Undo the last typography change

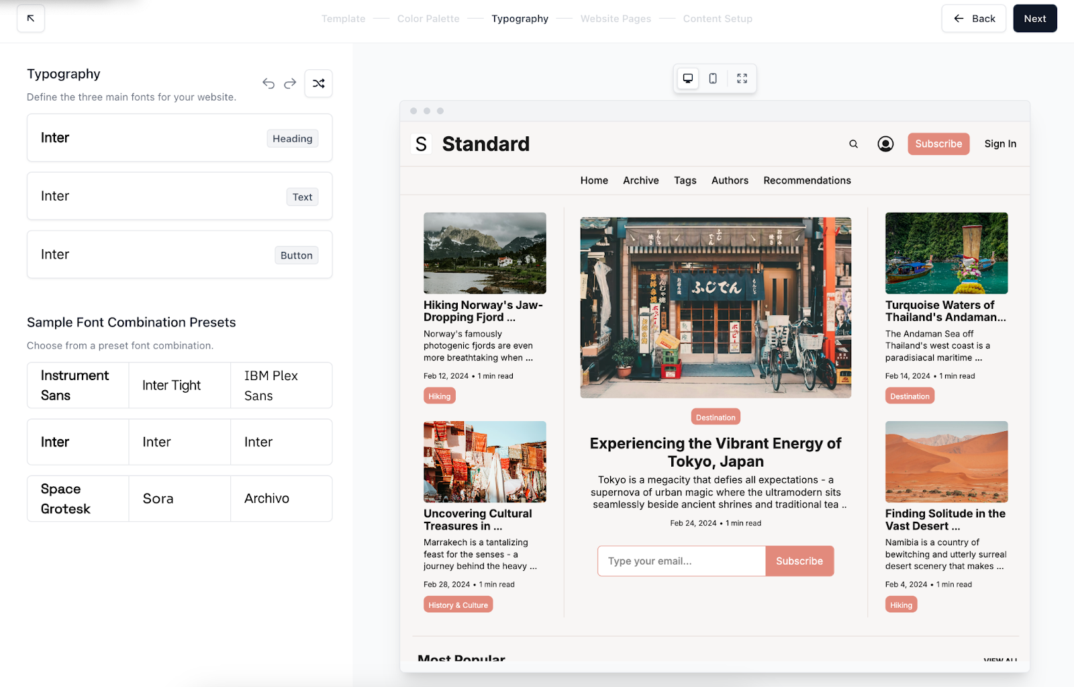[x=268, y=83]
